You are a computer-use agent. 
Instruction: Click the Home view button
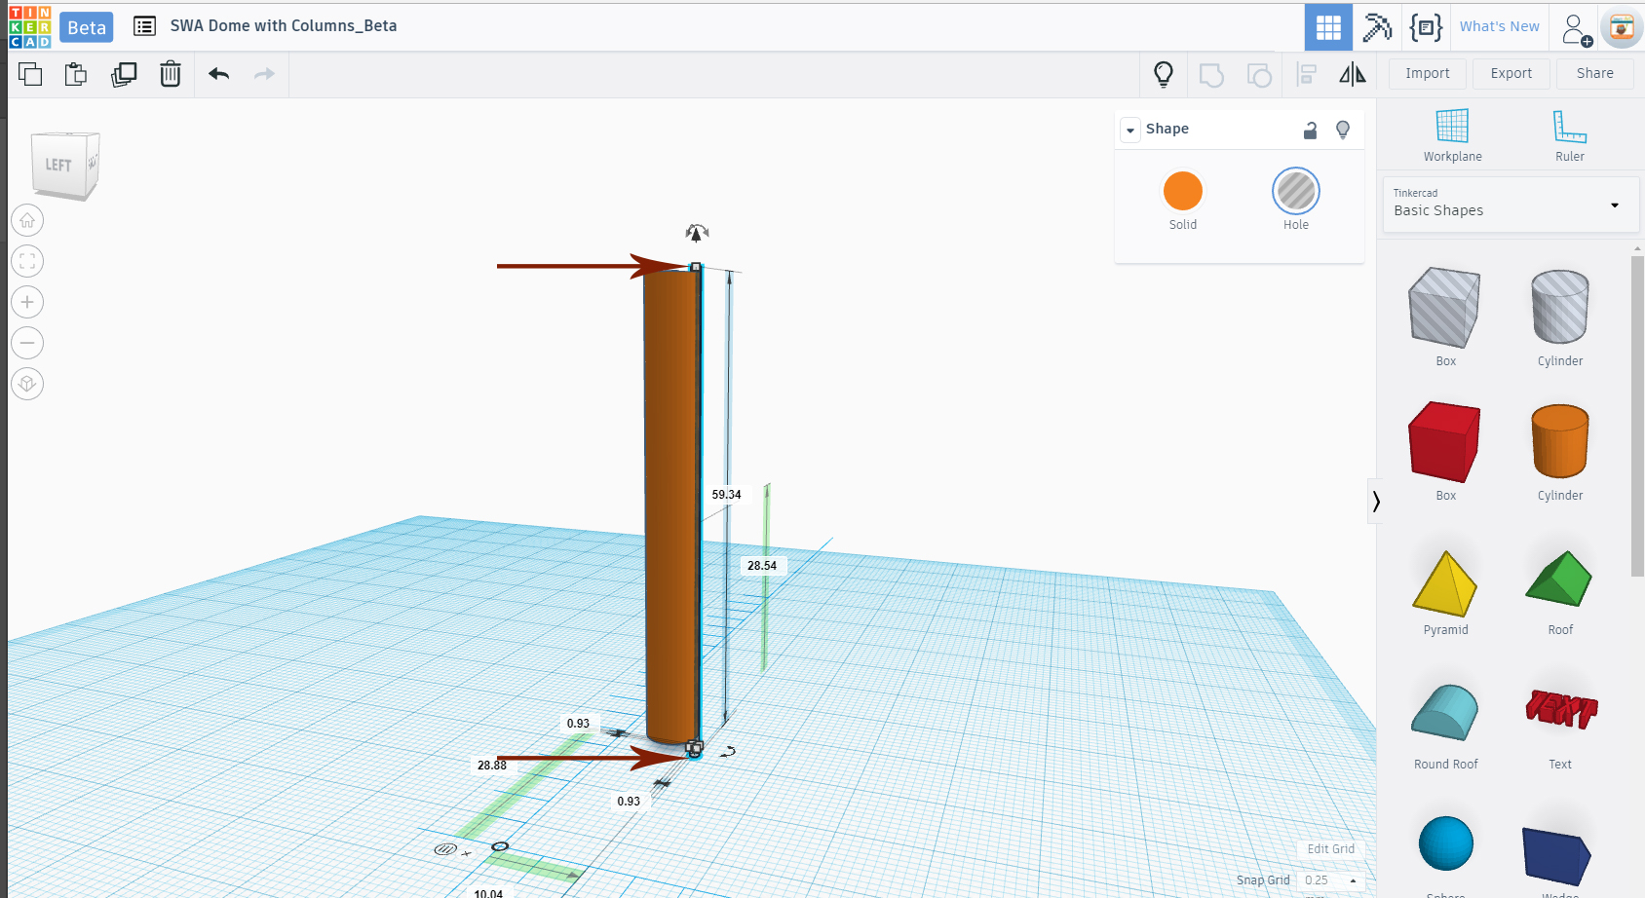[27, 220]
